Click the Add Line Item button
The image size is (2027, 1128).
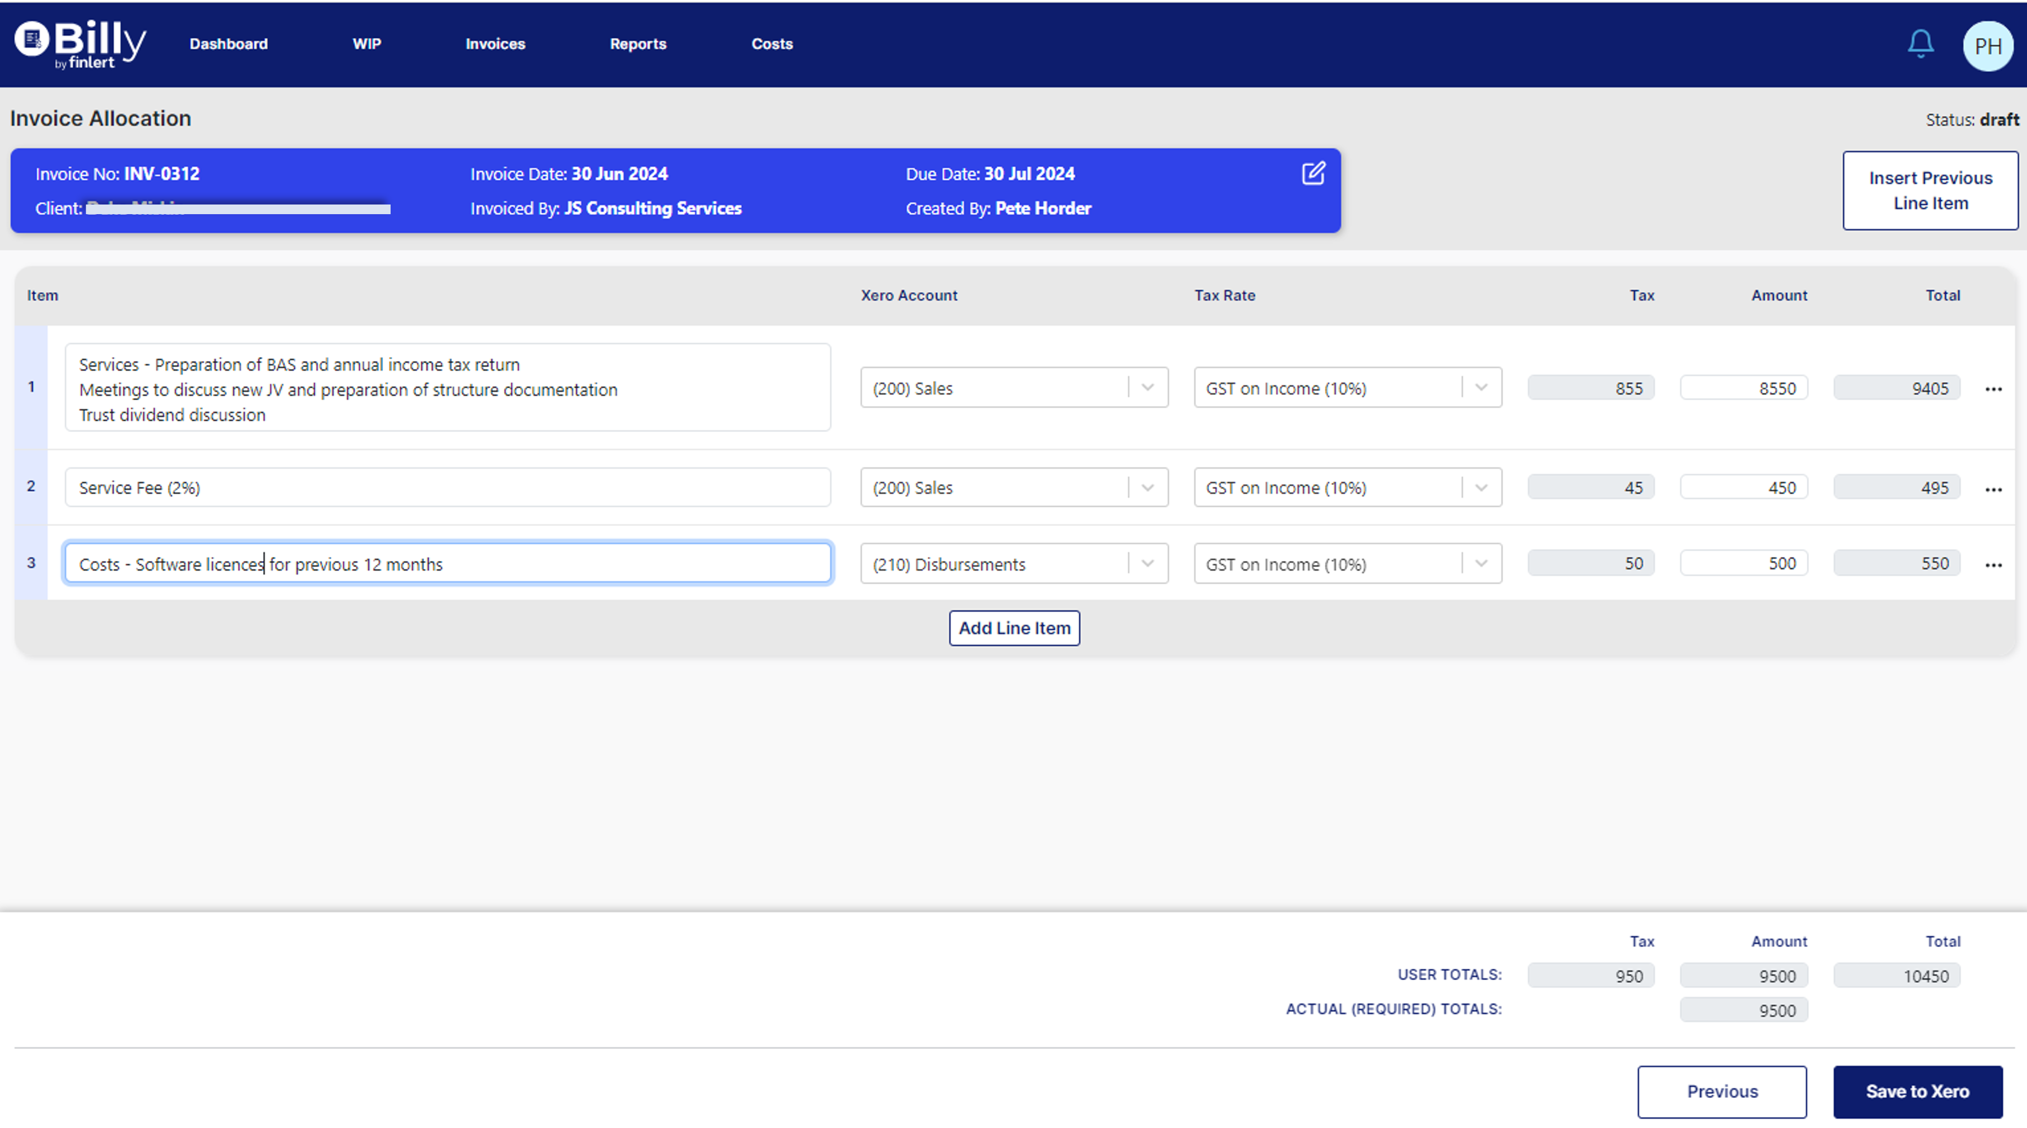coord(1013,628)
